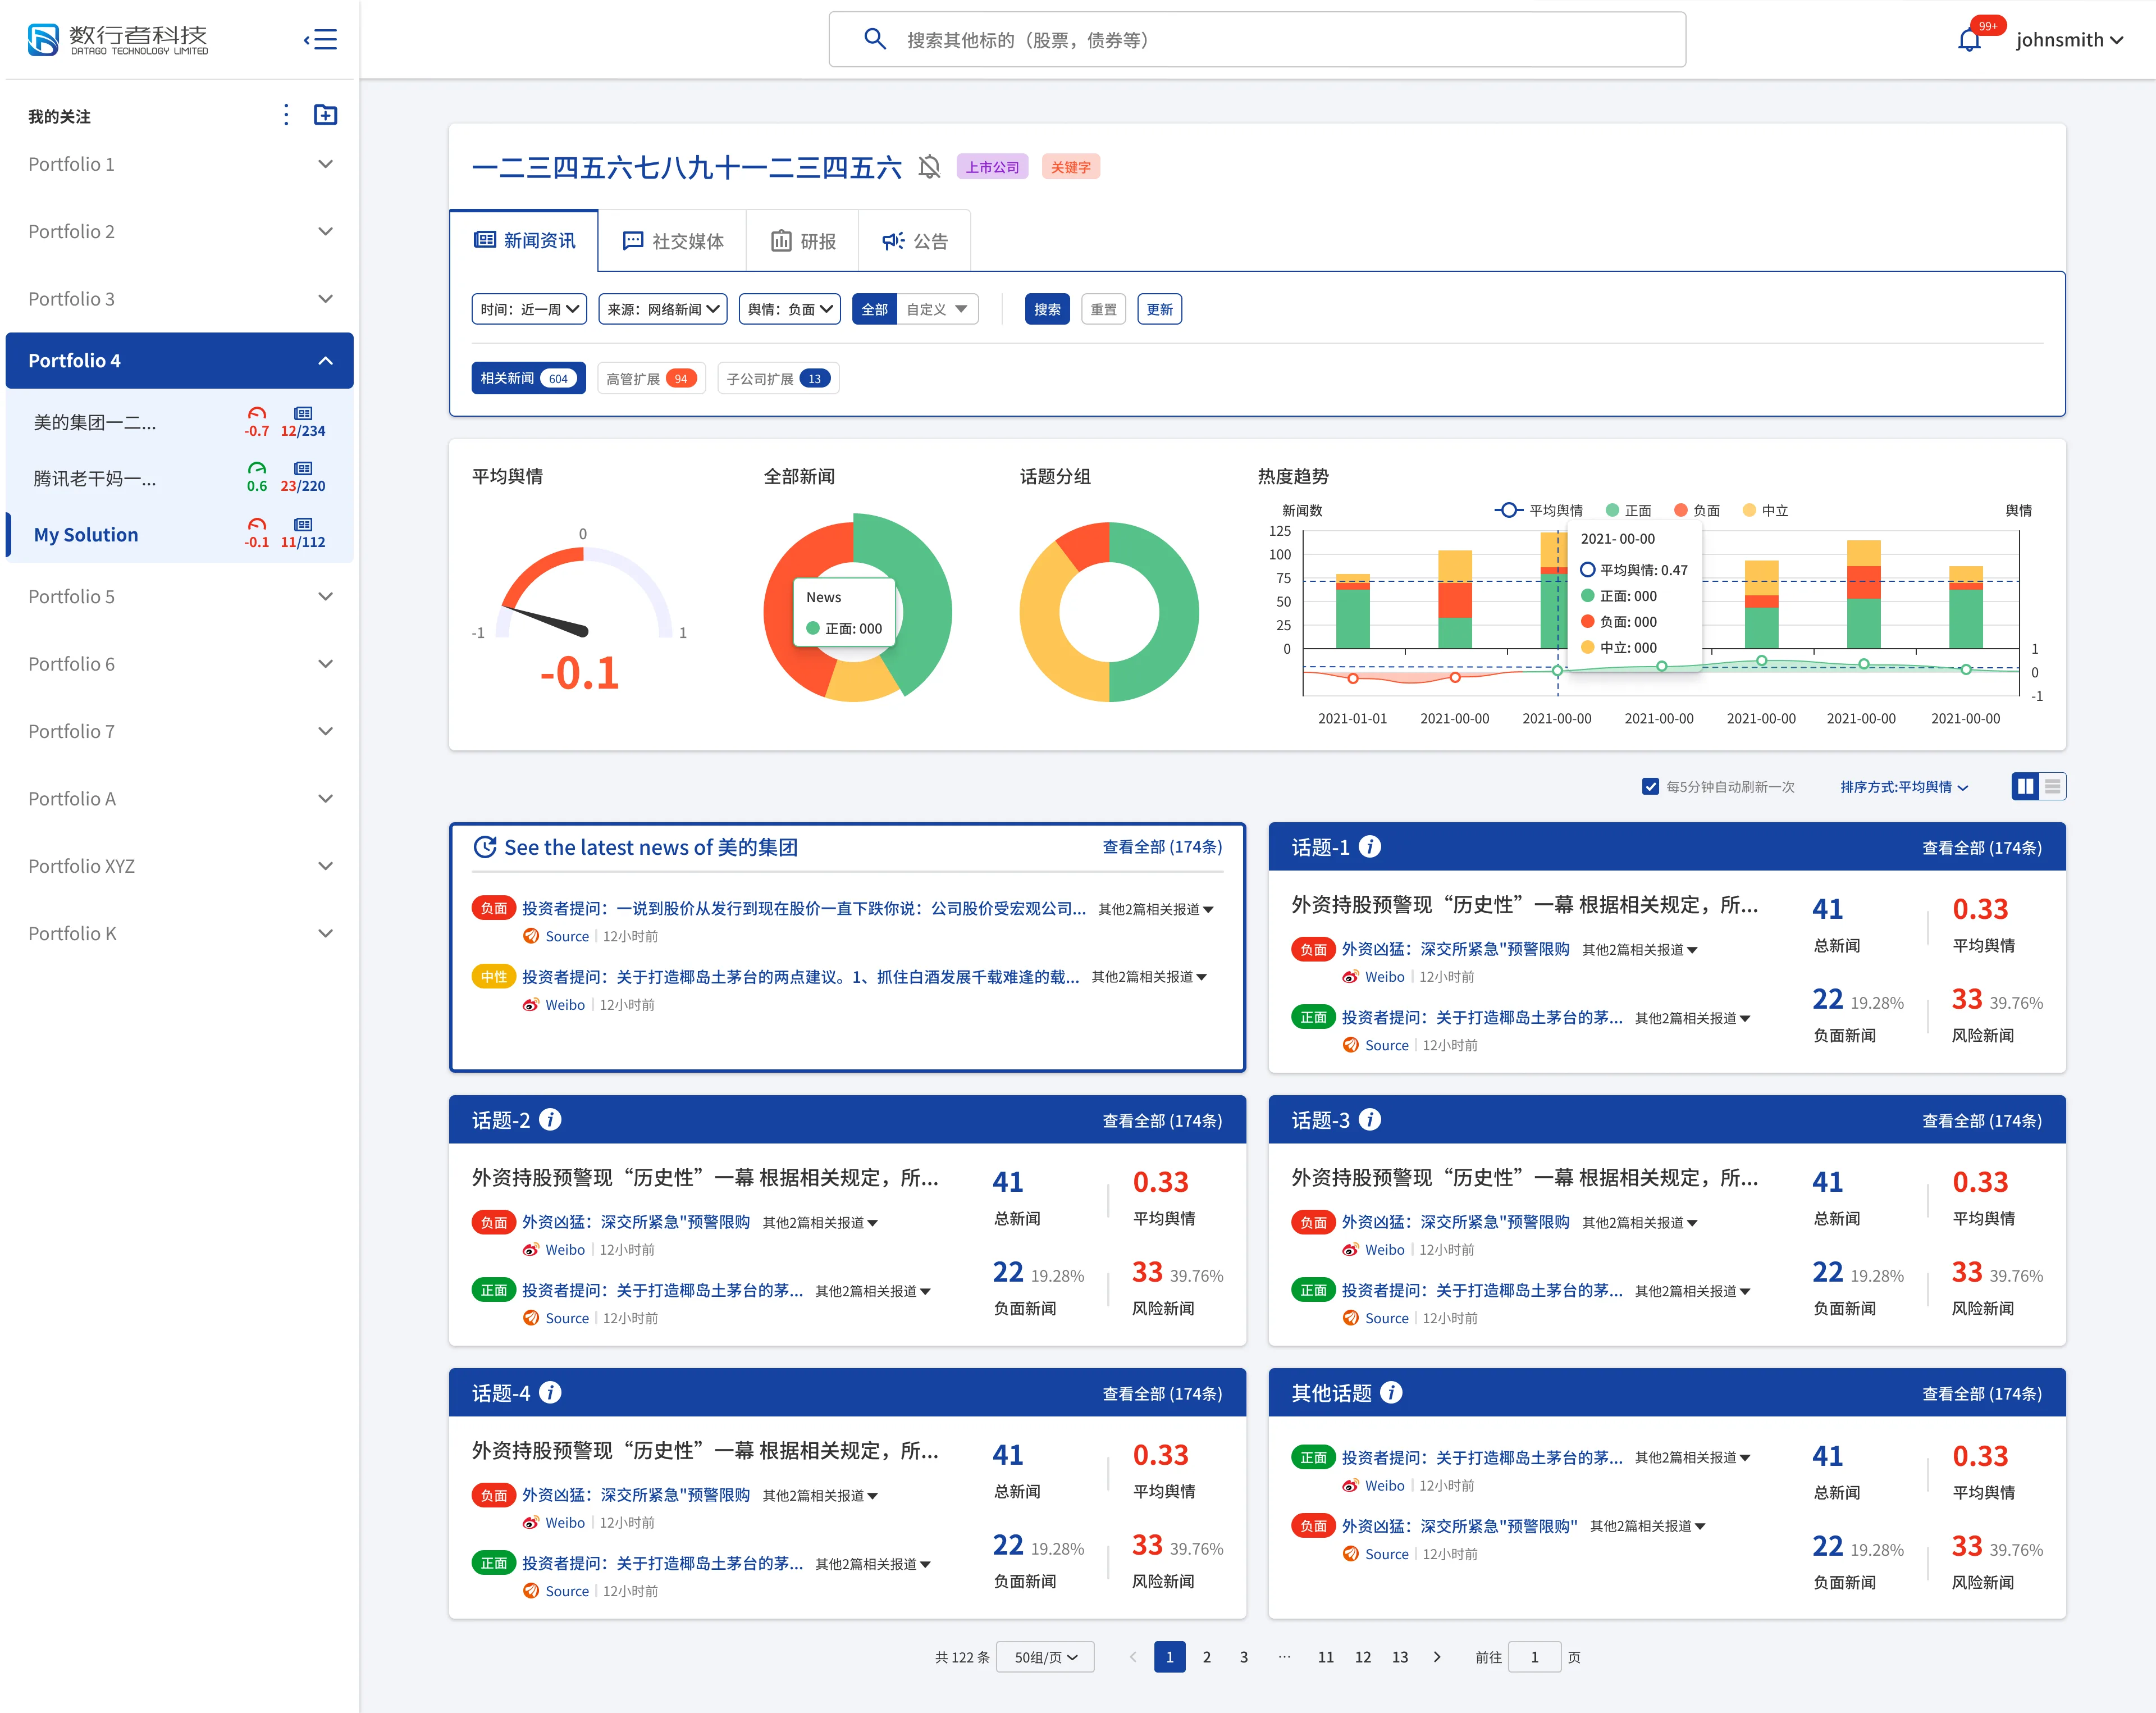The height and width of the screenshot is (1713, 2156).
Task: Collapse the sidebar with the menu icon
Action: (x=321, y=39)
